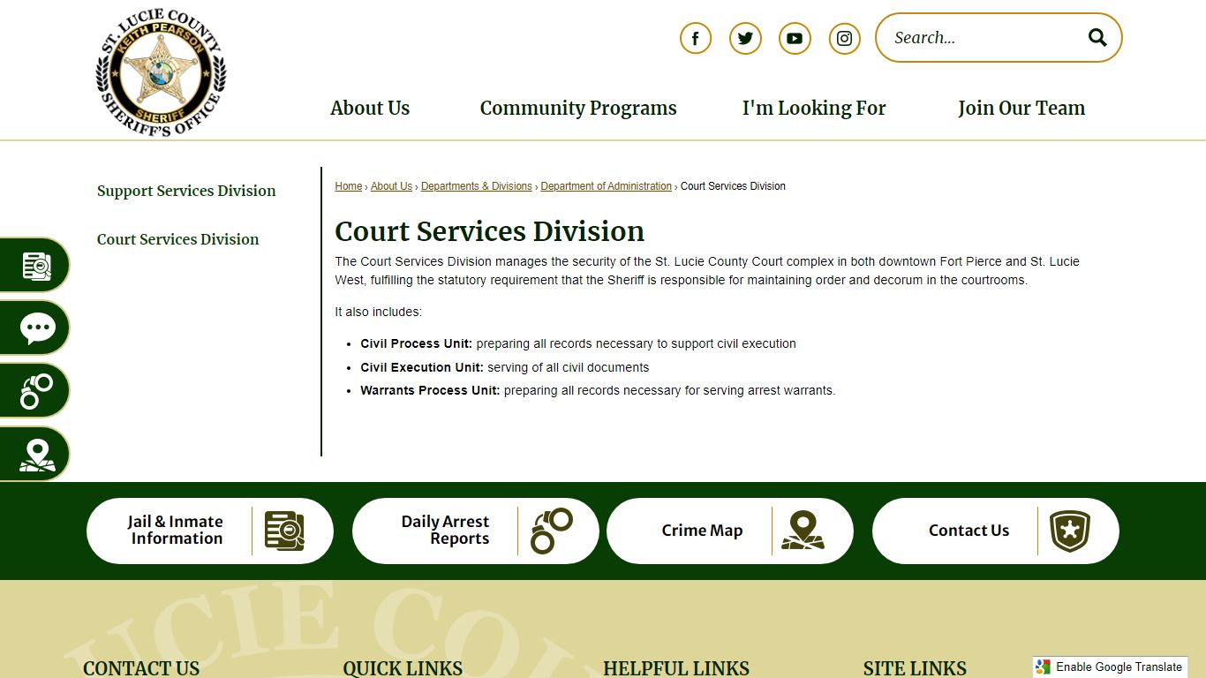Click the 'It also includes:' text
This screenshot has width=1206, height=678.
[x=379, y=312]
